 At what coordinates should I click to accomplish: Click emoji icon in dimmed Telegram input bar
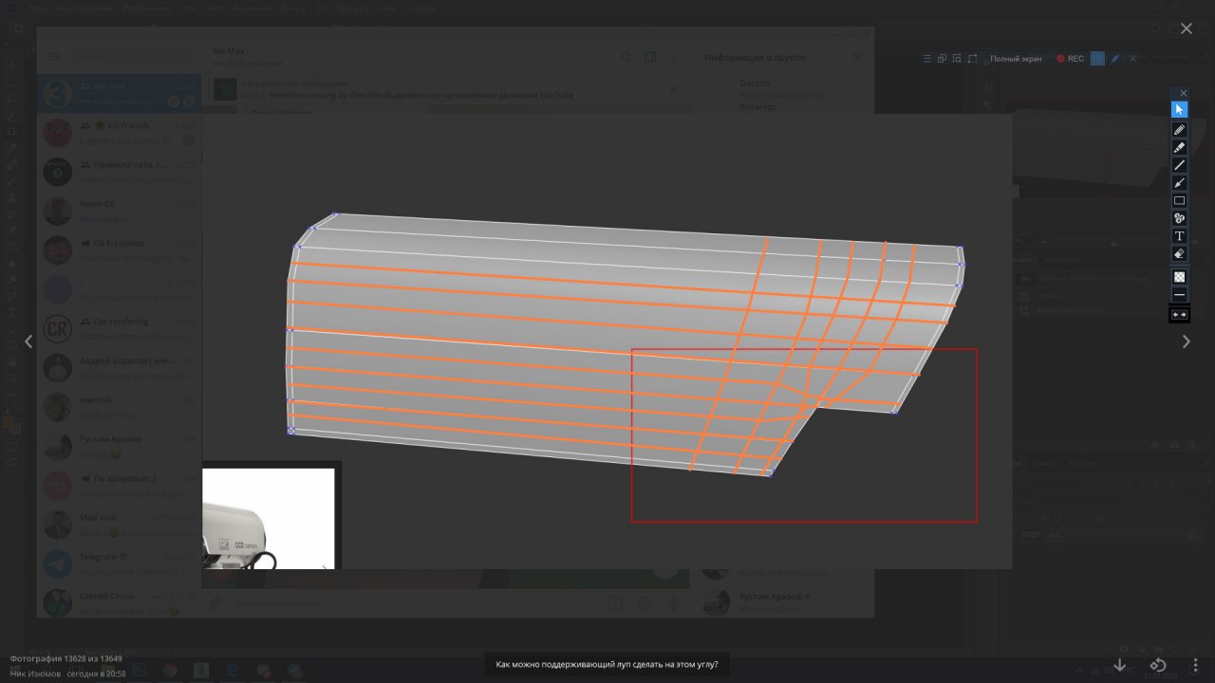tap(645, 602)
